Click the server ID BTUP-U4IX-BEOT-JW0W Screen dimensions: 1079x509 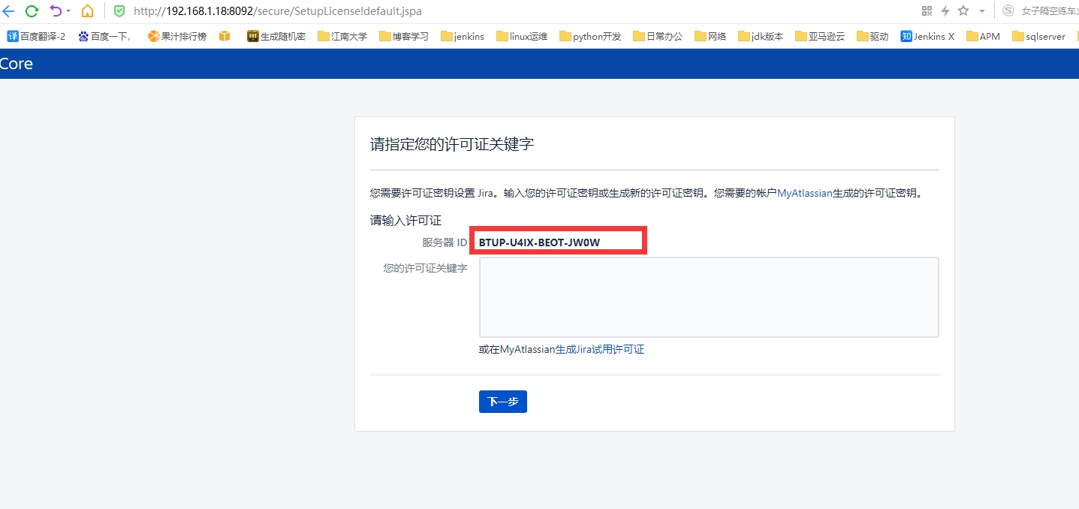pos(540,242)
